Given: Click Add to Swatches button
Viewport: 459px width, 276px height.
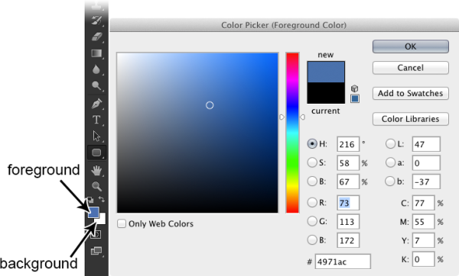Looking at the screenshot, I should click(410, 93).
